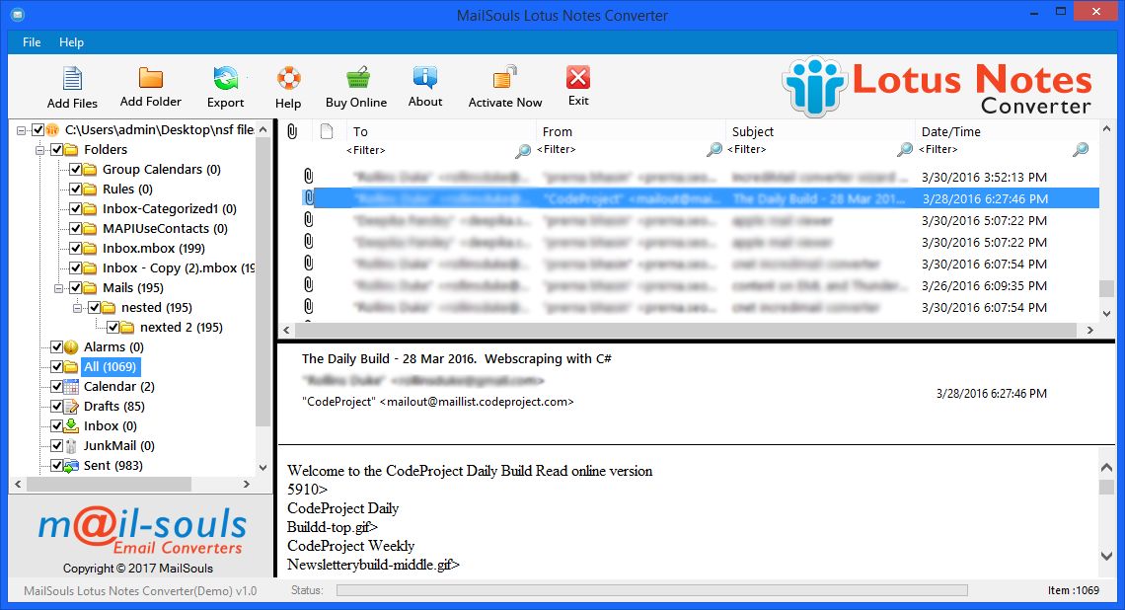Sort messages by the Subject column header
Viewport: 1125px width, 610px height.
[x=753, y=132]
